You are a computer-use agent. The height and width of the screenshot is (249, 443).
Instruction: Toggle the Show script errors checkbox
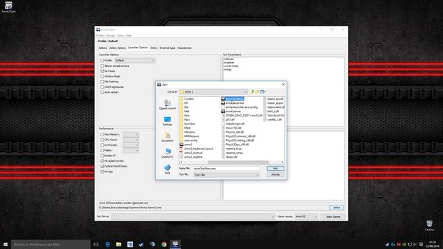click(102, 66)
